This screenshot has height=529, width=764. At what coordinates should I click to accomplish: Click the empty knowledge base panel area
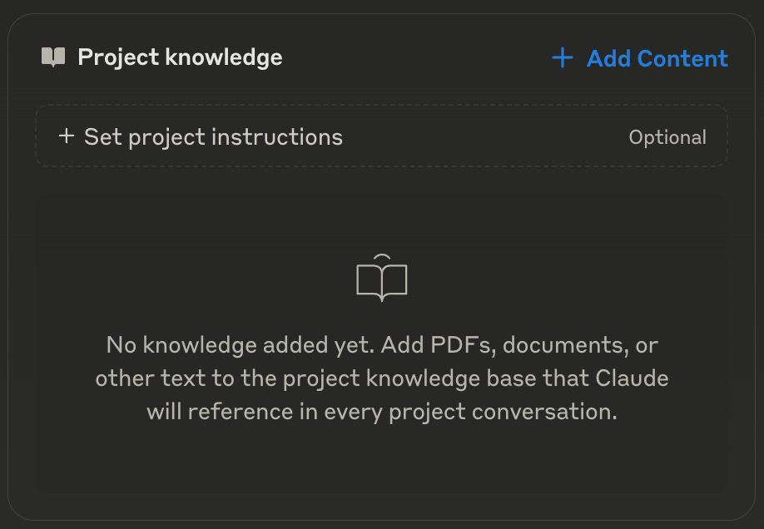(381, 344)
